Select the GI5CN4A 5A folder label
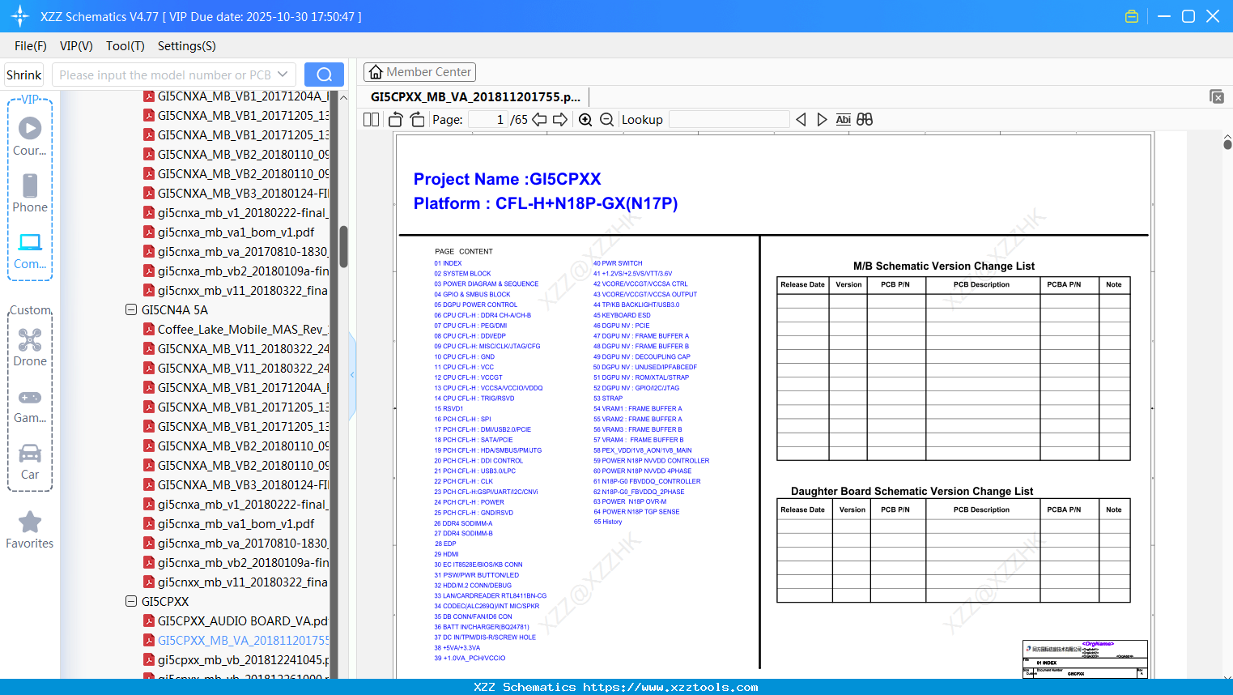The height and width of the screenshot is (695, 1233). [x=175, y=309]
